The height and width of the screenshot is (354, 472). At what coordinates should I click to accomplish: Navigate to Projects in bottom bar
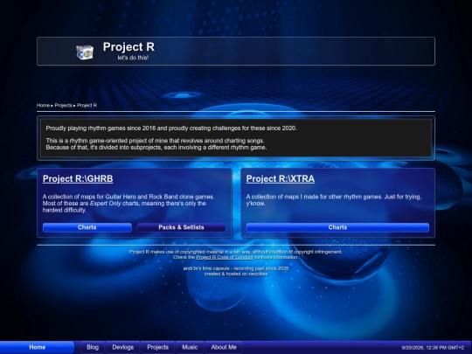coord(157,347)
